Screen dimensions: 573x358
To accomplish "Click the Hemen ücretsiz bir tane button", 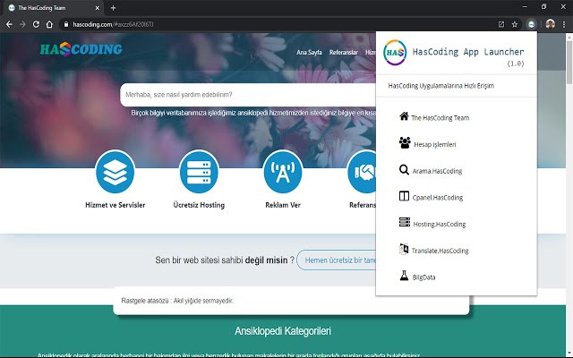I will (337, 260).
